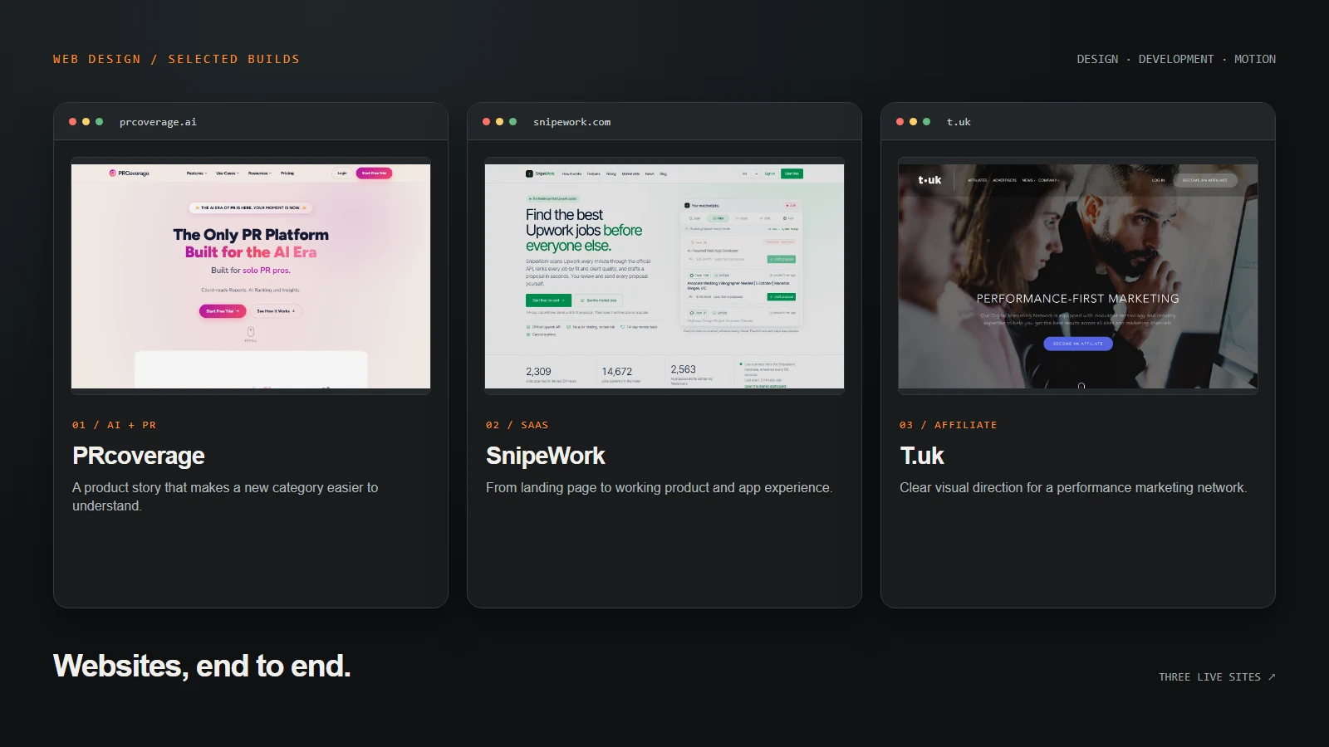This screenshot has height=747, width=1329.
Task: Select the Filter tab in the matched jobs panel
Action: coord(718,218)
